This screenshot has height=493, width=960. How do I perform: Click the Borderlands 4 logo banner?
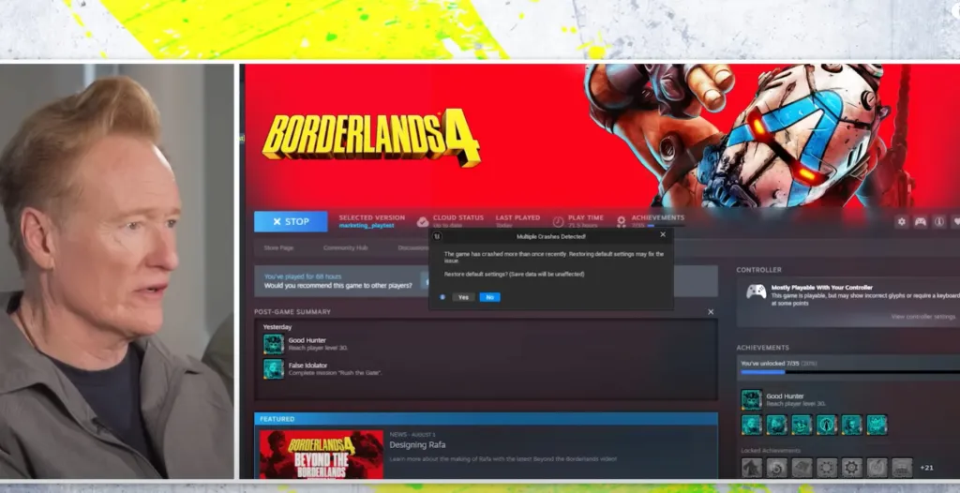pyautogui.click(x=370, y=137)
